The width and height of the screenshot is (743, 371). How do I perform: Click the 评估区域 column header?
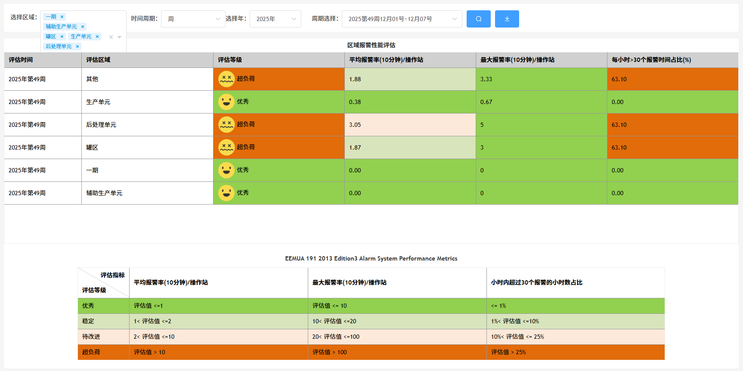coord(148,60)
